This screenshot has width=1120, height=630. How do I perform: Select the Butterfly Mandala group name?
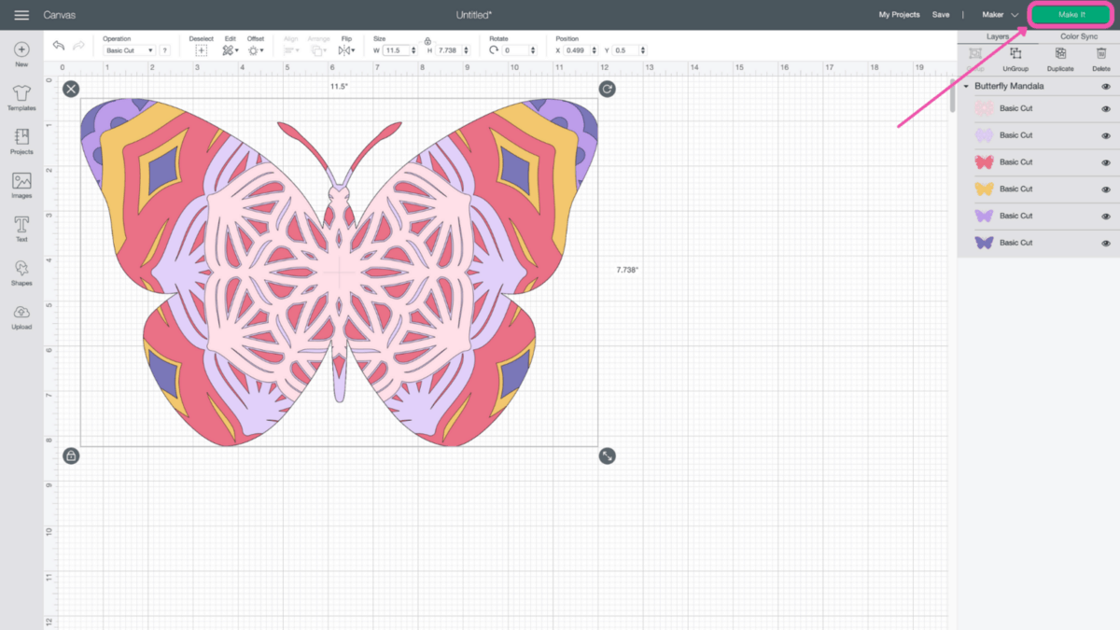click(1009, 86)
